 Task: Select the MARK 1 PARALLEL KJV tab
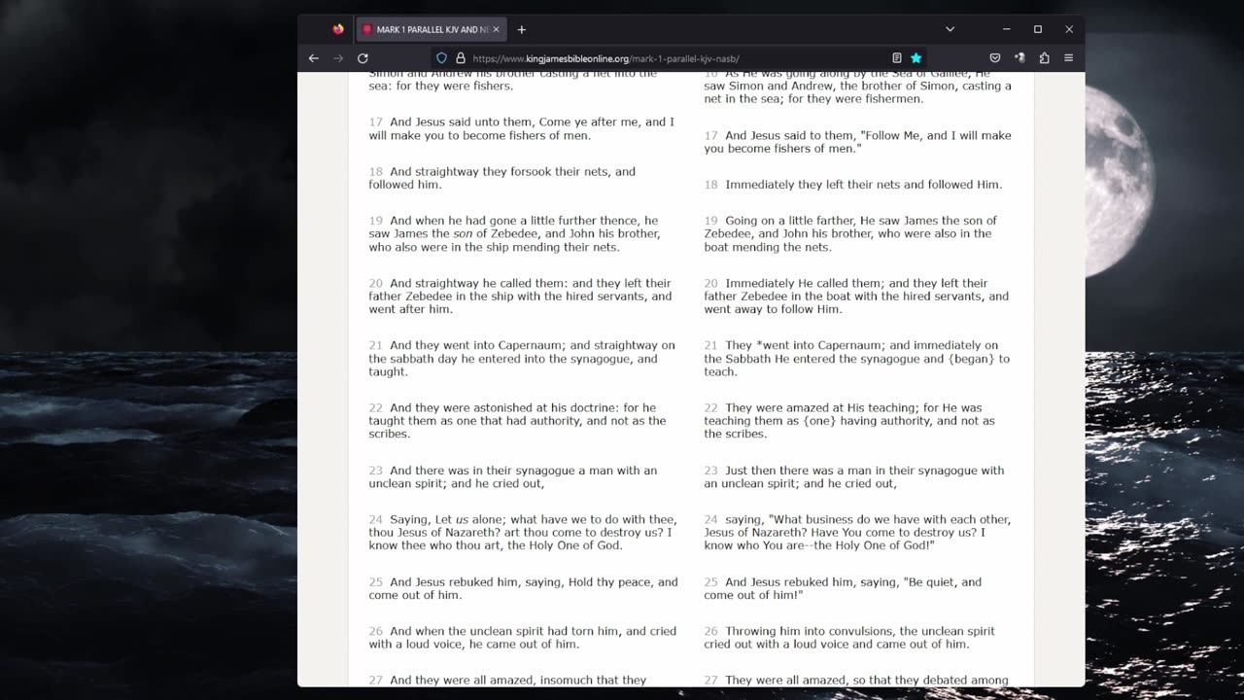pos(432,29)
